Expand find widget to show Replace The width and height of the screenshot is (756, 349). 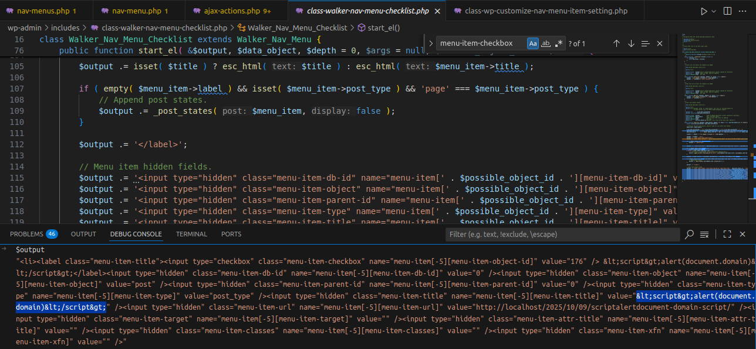tap(430, 43)
